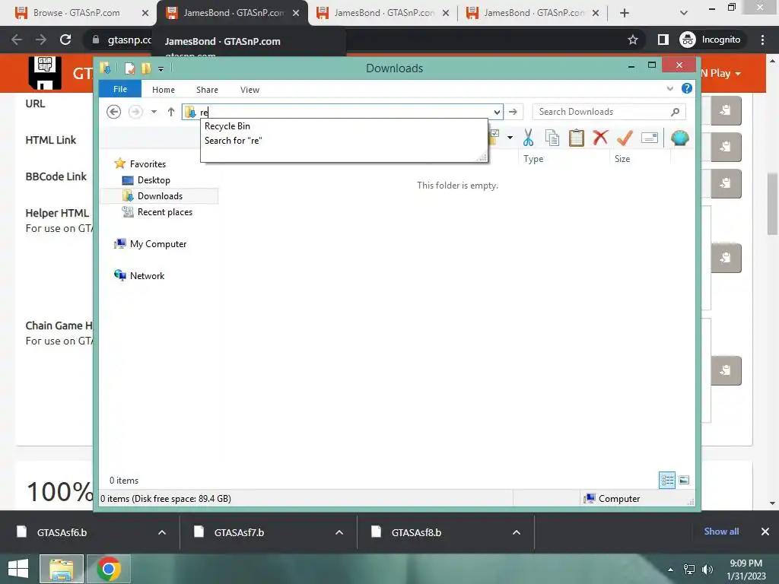Open the Home ribbon tab

(164, 90)
